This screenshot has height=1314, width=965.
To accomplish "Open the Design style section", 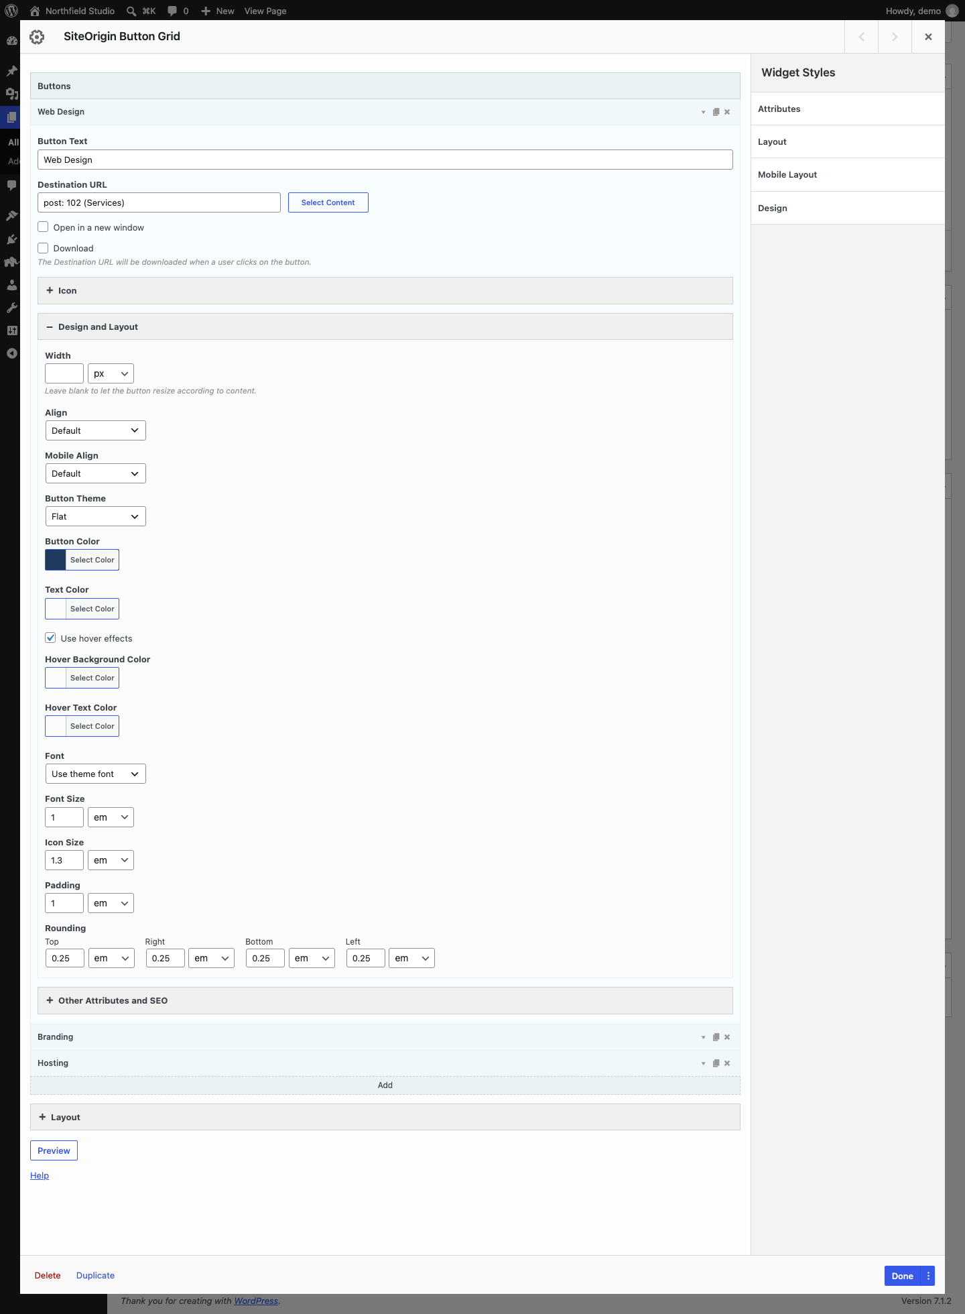I will 848,208.
